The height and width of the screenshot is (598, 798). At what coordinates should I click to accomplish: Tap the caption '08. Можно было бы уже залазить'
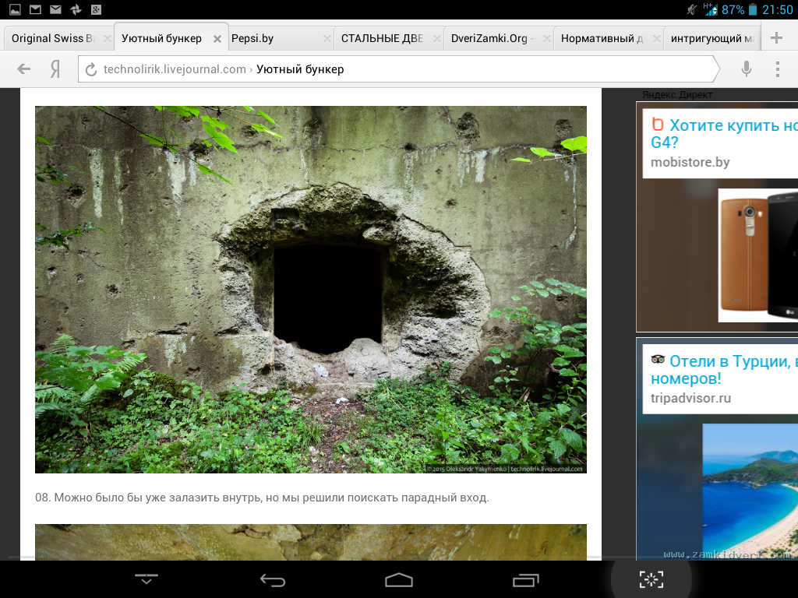(262, 498)
